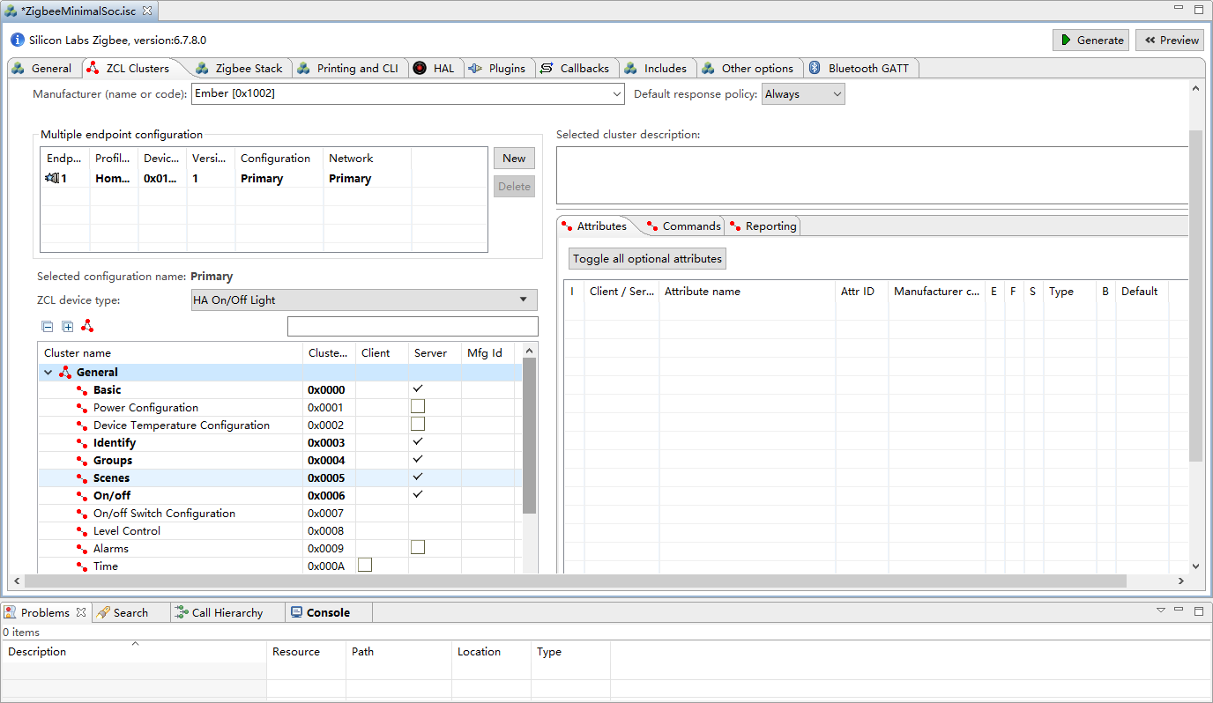
Task: Close the Problems view with its X icon
Action: pos(81,612)
